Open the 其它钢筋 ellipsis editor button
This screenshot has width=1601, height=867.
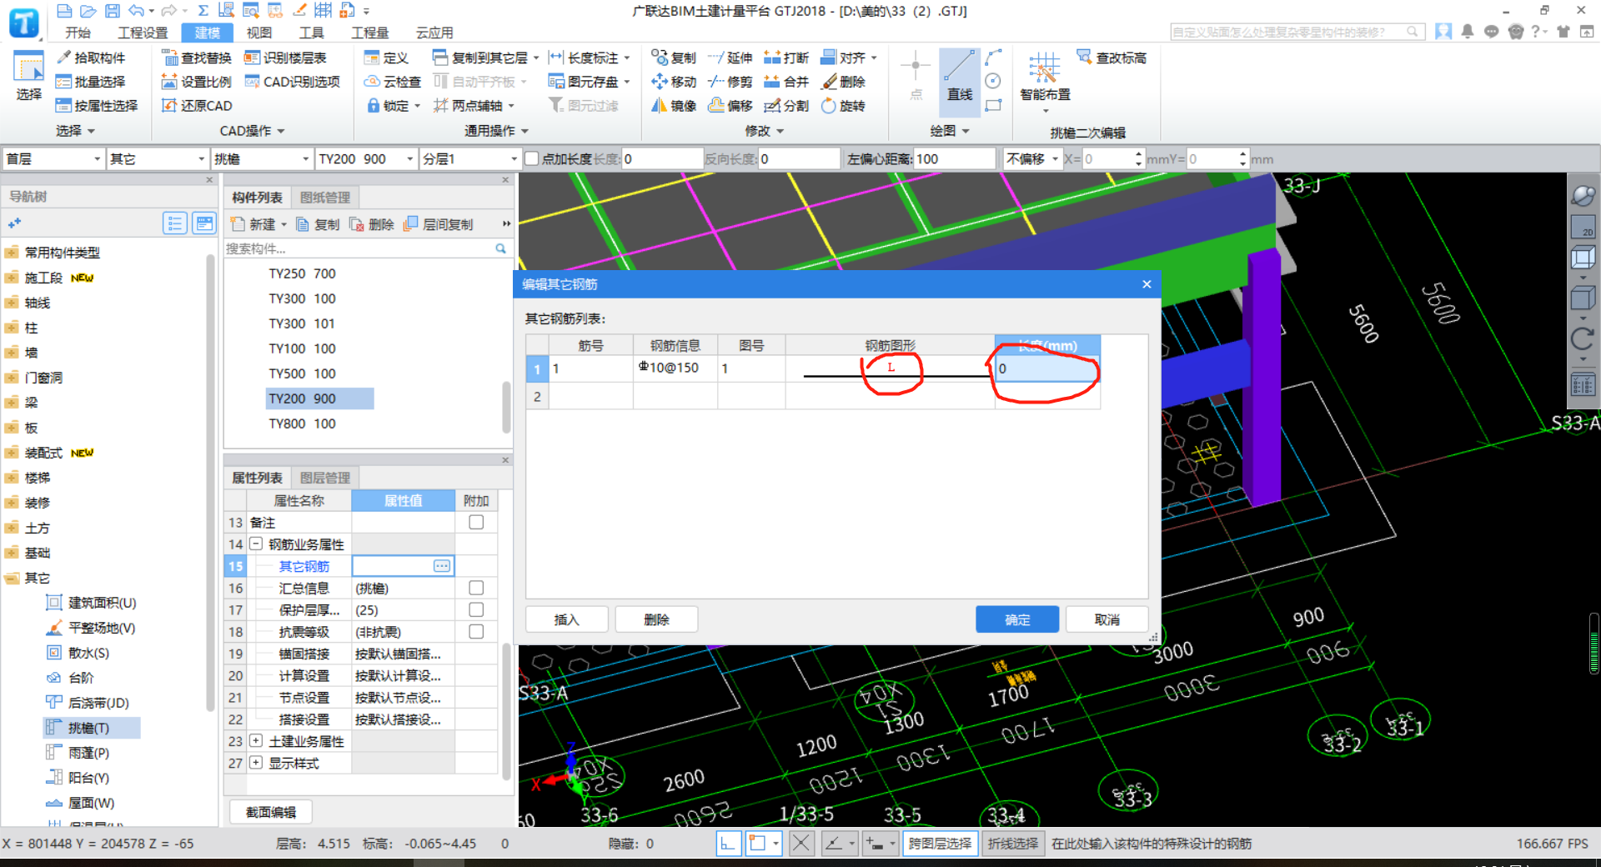pyautogui.click(x=442, y=566)
